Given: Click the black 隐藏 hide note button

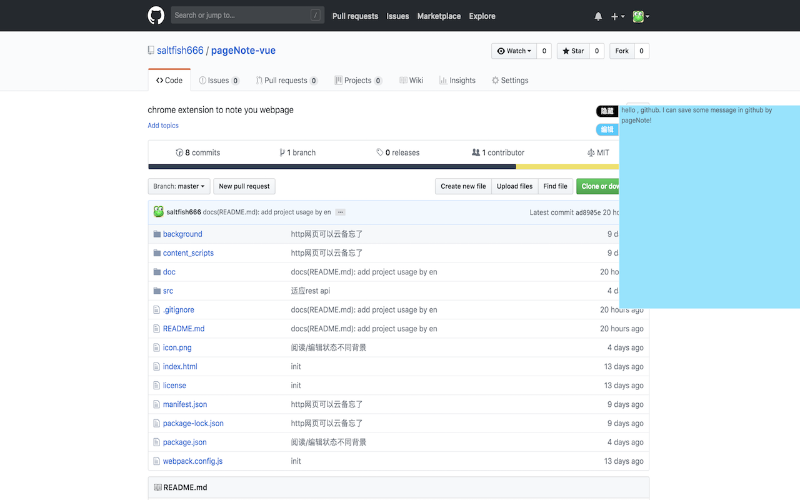Looking at the screenshot, I should (607, 111).
